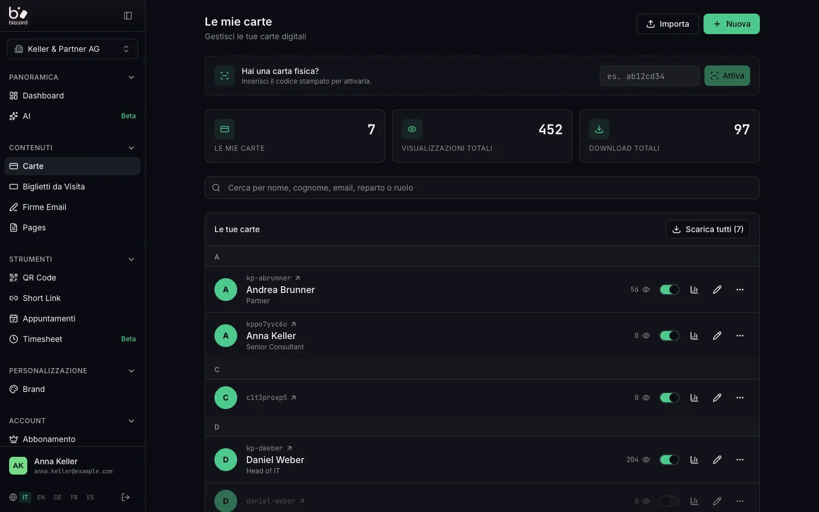Disable the Anna Keller card toggle

coord(669,336)
